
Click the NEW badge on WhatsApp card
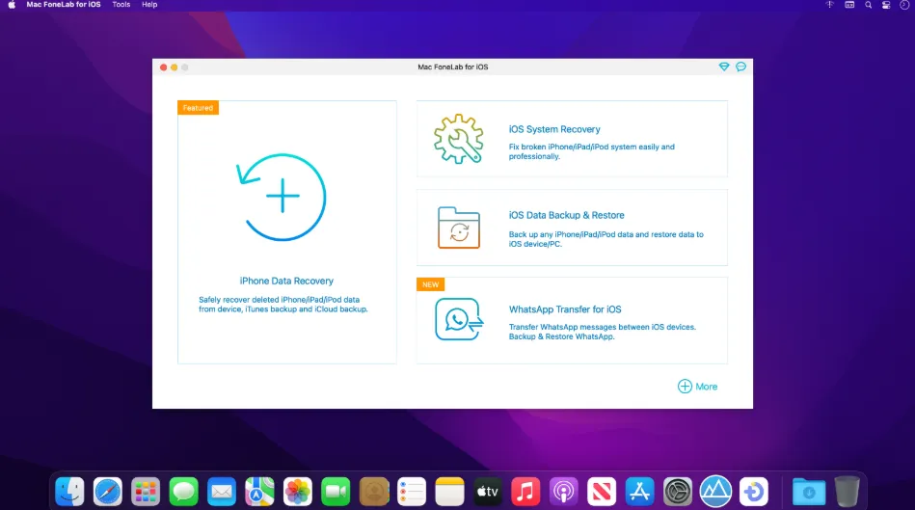[431, 284]
